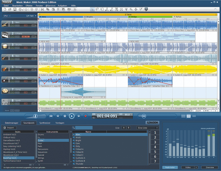This screenshot has width=221, height=171.
Task: Switch to the Synthesizer tab
Action: point(45,123)
